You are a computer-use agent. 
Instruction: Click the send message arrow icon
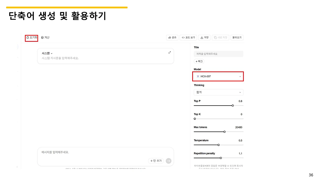(x=168, y=161)
